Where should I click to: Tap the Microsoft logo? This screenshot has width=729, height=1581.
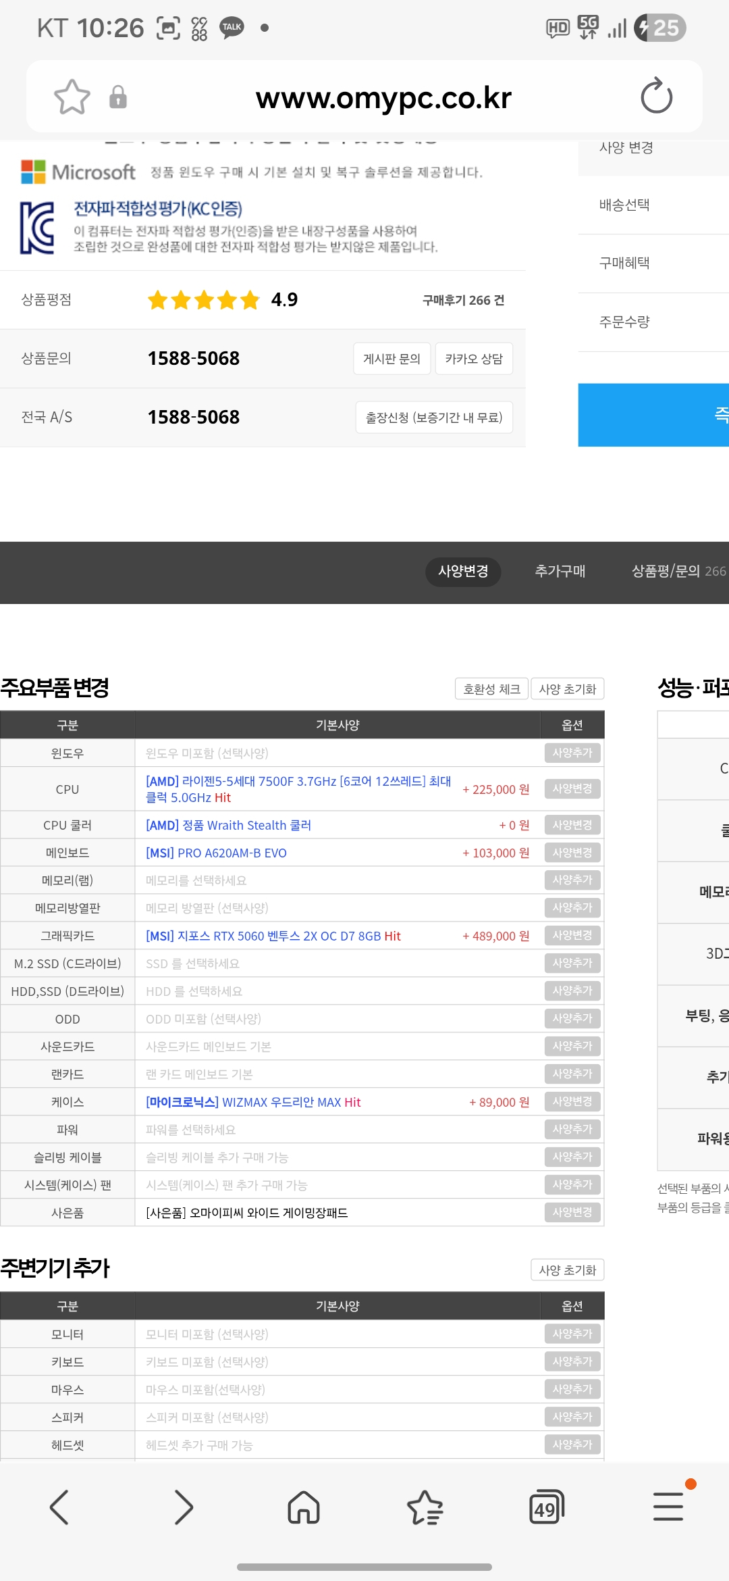tap(78, 172)
